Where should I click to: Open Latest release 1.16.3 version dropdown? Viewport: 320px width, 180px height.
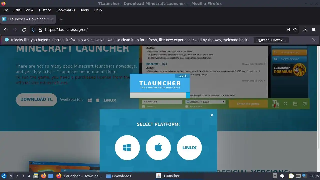[x=205, y=102]
